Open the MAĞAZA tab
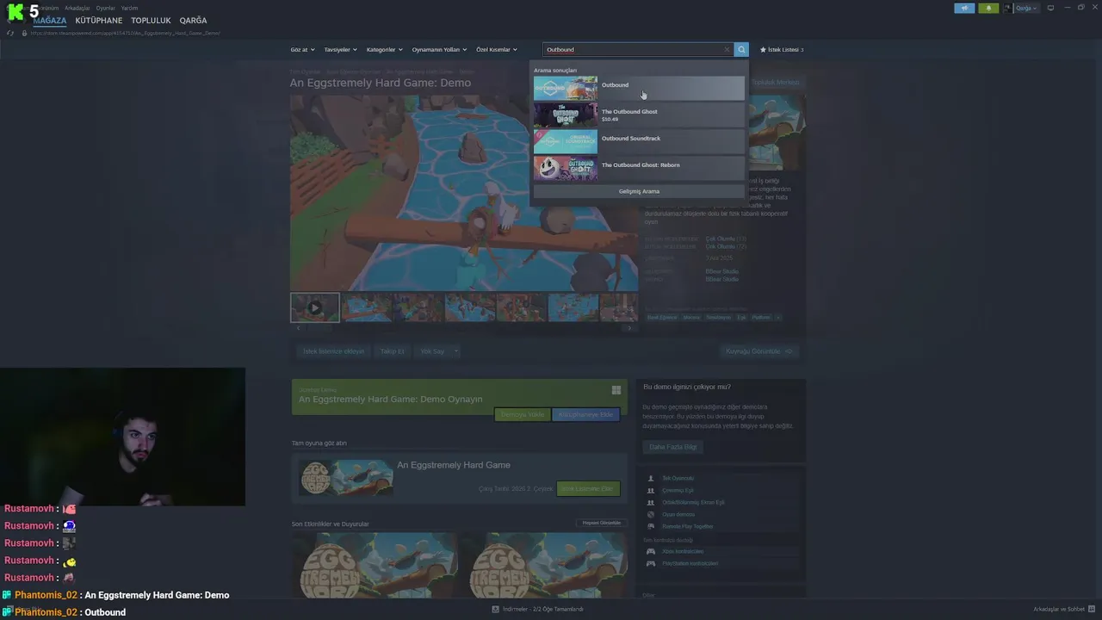1102x620 pixels. (49, 21)
